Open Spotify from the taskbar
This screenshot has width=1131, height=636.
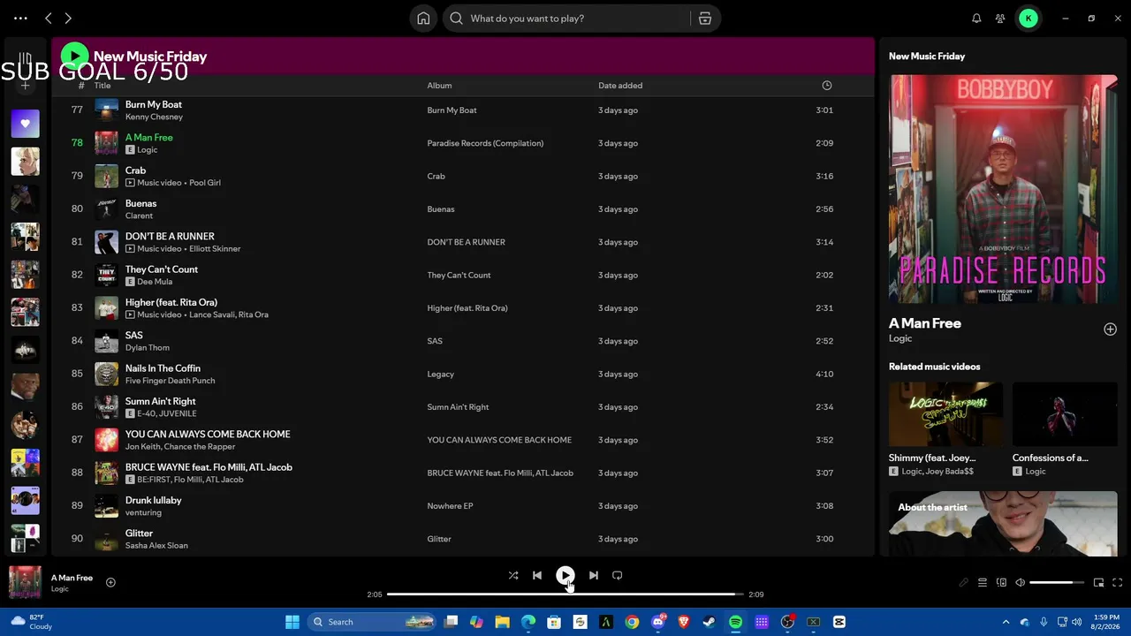tap(735, 622)
